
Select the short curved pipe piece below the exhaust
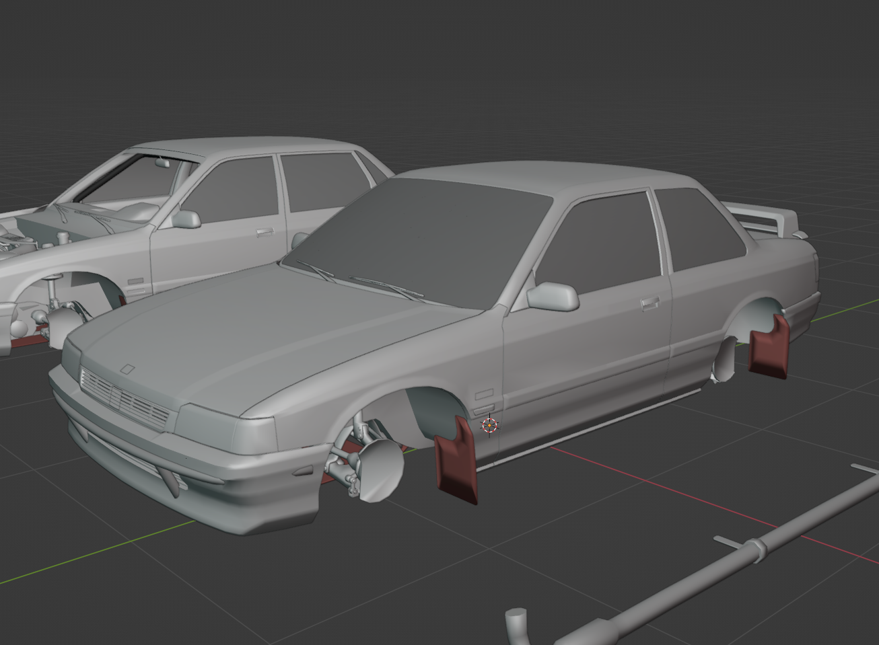(517, 625)
